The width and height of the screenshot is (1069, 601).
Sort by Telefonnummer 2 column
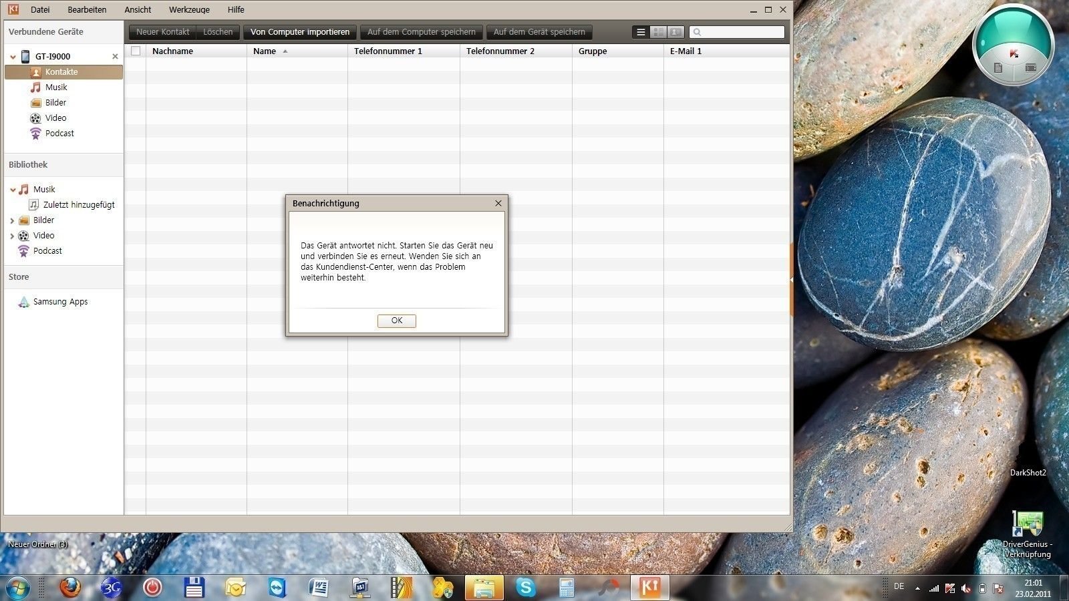[500, 51]
